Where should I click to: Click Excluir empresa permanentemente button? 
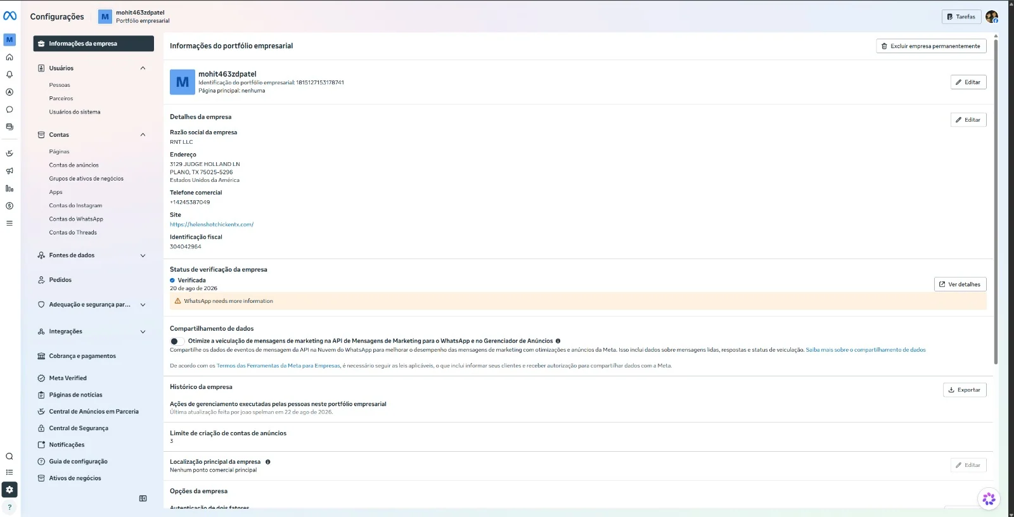[931, 46]
